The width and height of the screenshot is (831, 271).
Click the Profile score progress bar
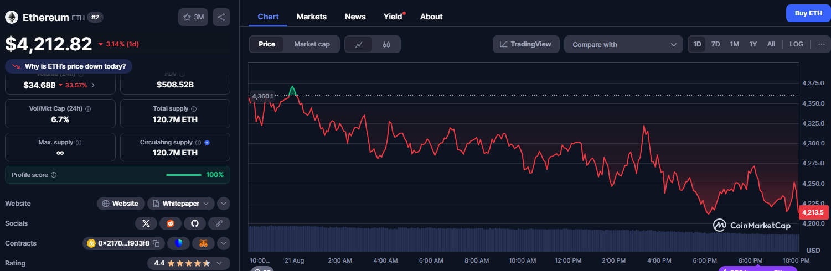184,175
